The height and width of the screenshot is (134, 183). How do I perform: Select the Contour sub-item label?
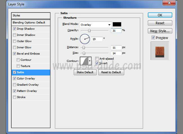coord(26,60)
